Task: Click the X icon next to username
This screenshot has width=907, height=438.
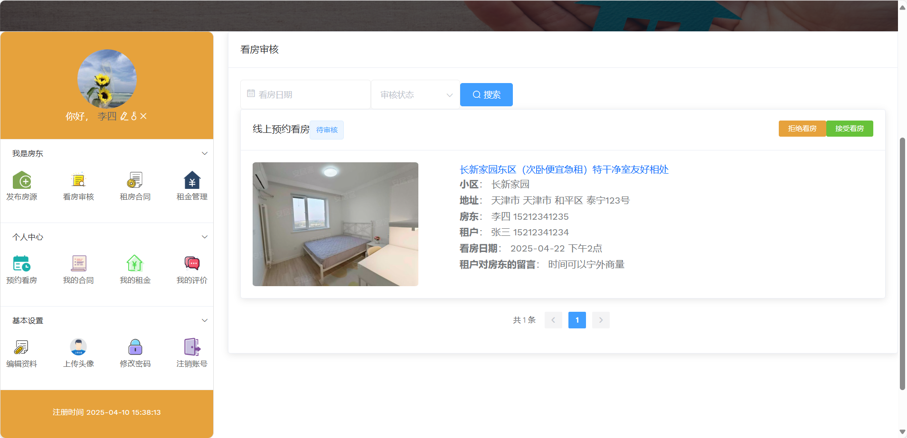Action: coord(143,116)
